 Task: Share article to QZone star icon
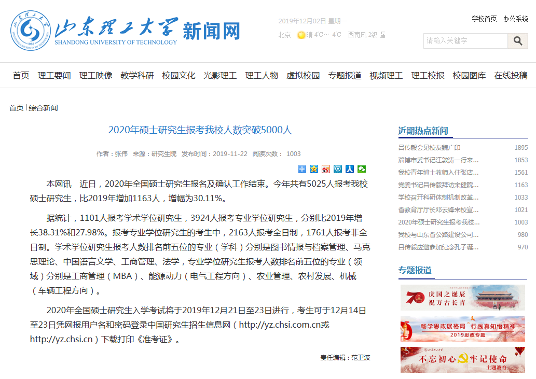click(314, 169)
